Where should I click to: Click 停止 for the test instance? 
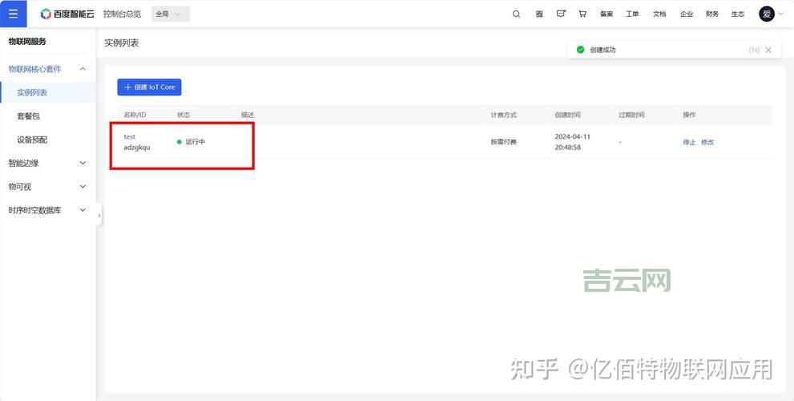coord(689,142)
